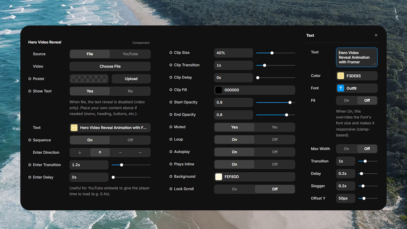407x229 pixels.
Task: Click the plus icon beside Muted
Action: tap(171, 127)
